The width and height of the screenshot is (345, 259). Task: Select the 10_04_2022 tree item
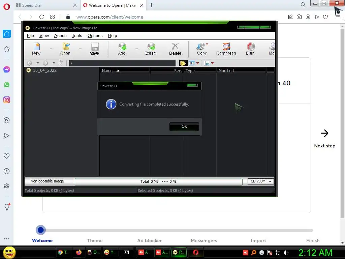[45, 70]
